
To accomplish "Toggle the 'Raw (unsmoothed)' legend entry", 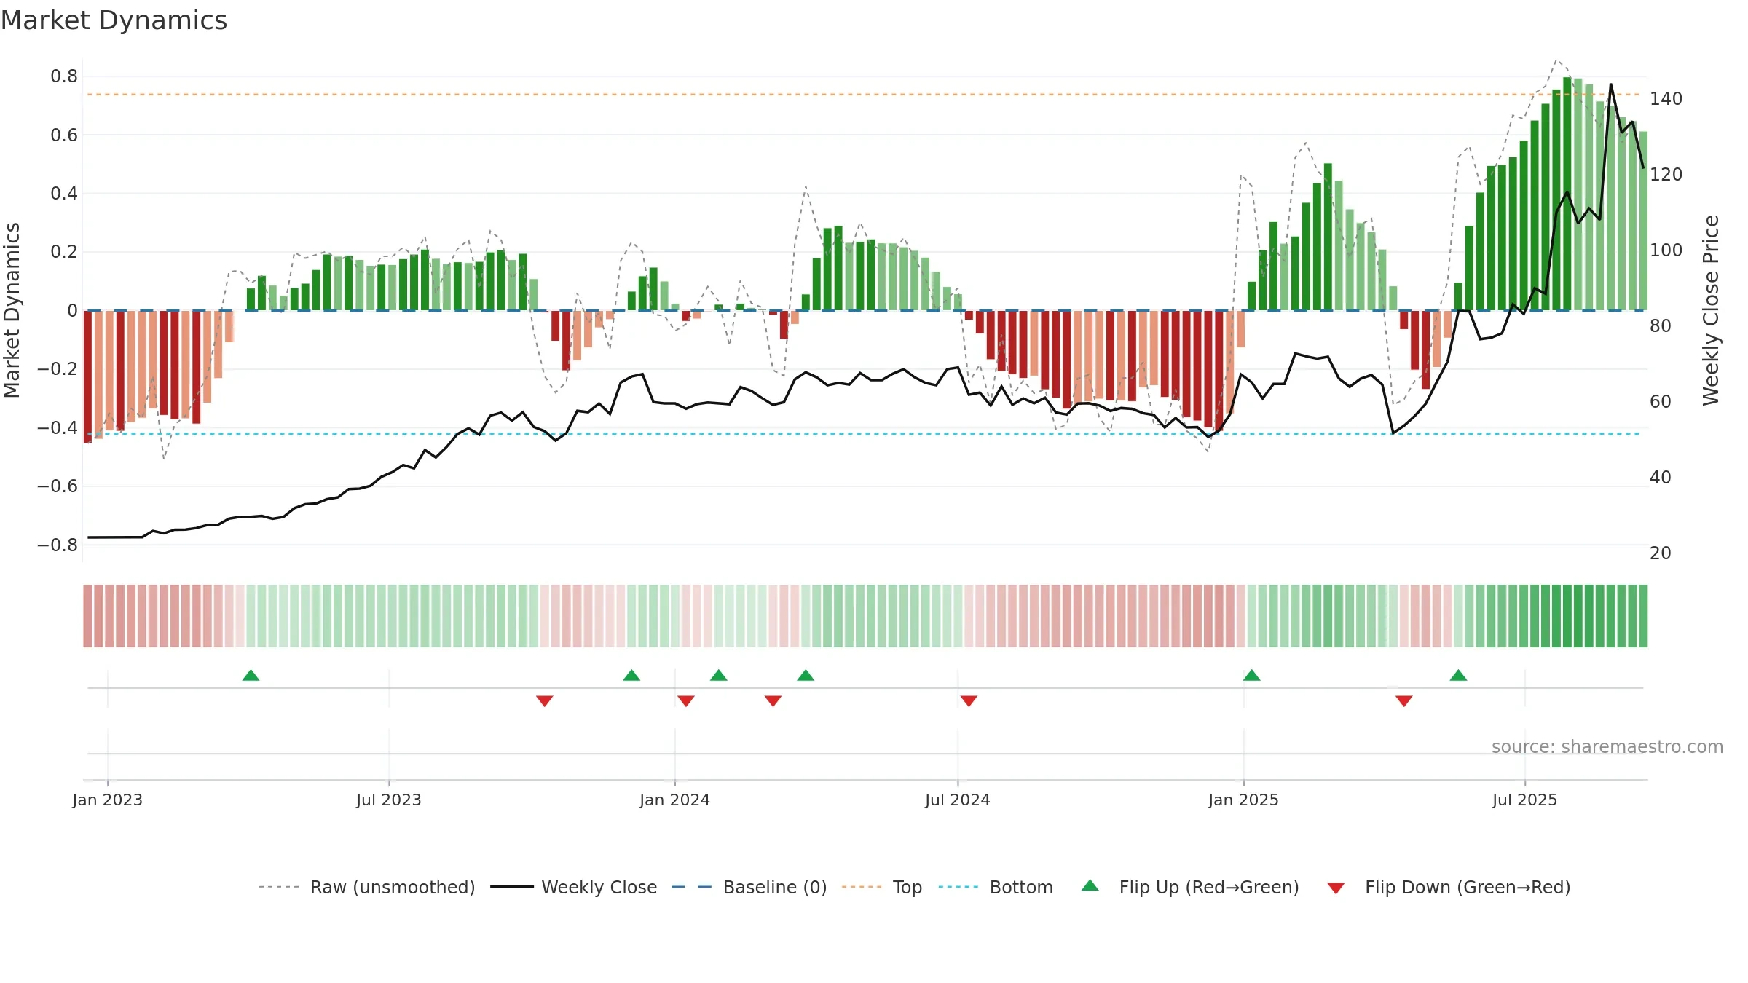I will point(393,887).
